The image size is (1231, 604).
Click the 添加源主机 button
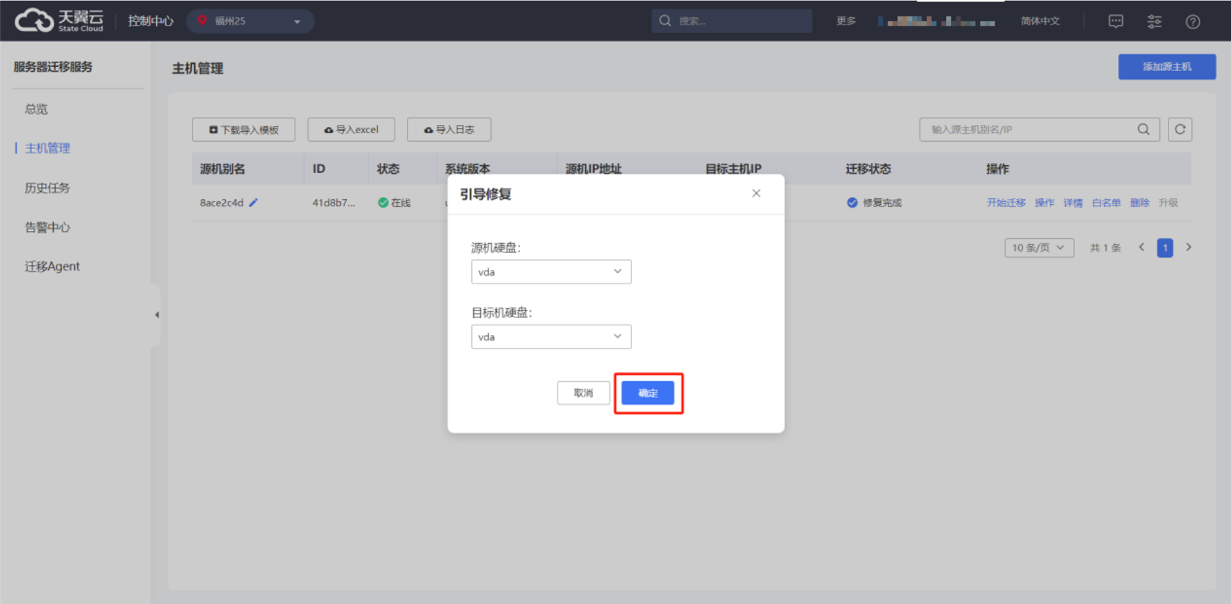pyautogui.click(x=1167, y=67)
